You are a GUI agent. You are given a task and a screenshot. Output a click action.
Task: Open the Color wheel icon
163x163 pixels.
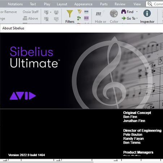[114, 13]
